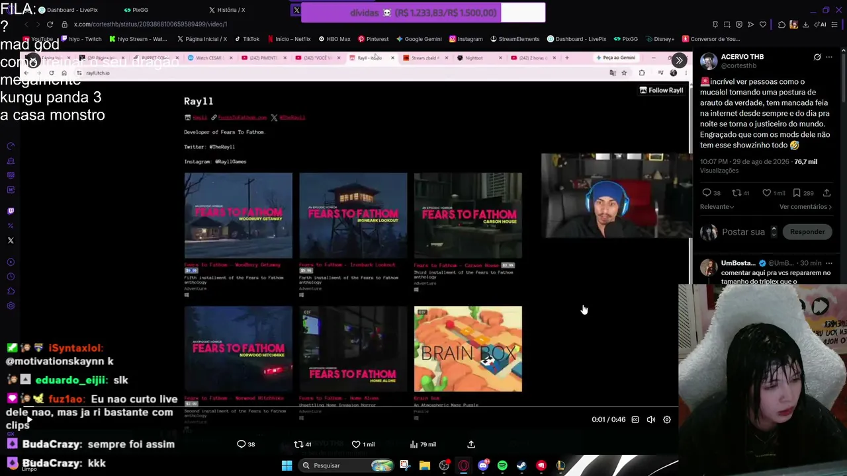Image resolution: width=847 pixels, height=476 pixels.
Task: Open the Woodbury Getaway game thumbnail
Action: coord(238,216)
